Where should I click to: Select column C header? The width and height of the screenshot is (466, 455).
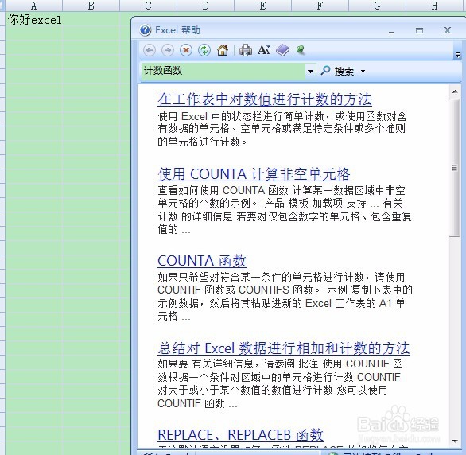[x=148, y=6]
